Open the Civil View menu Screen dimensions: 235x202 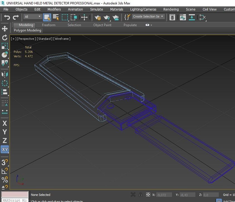(x=209, y=9)
